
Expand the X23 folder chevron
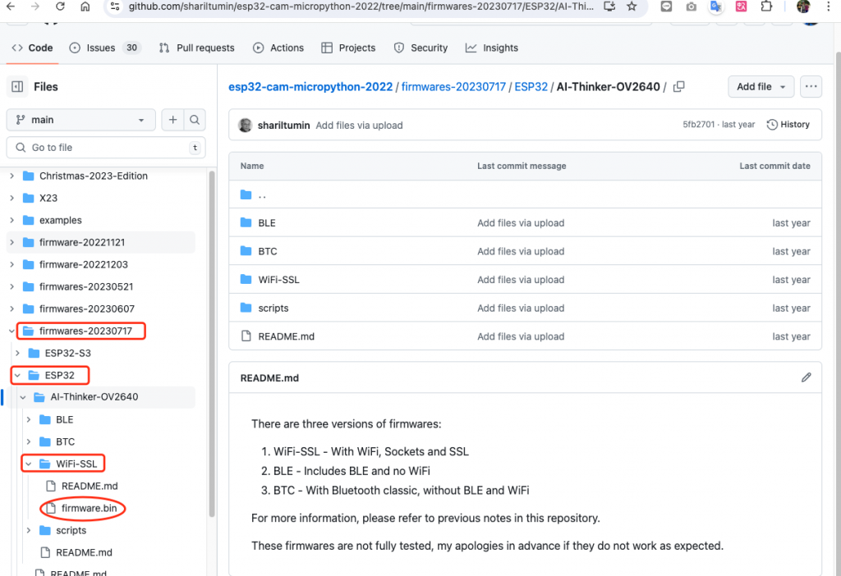pyautogui.click(x=11, y=198)
